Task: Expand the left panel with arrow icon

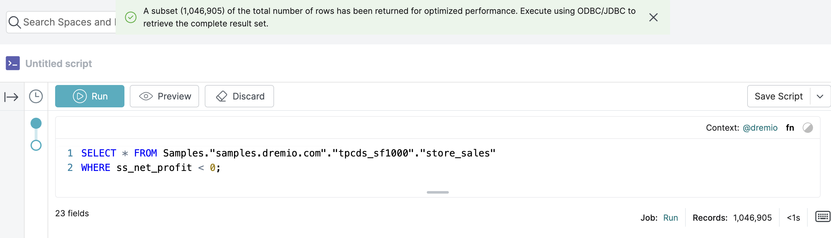Action: pos(12,96)
